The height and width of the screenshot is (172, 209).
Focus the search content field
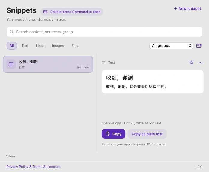point(104,32)
